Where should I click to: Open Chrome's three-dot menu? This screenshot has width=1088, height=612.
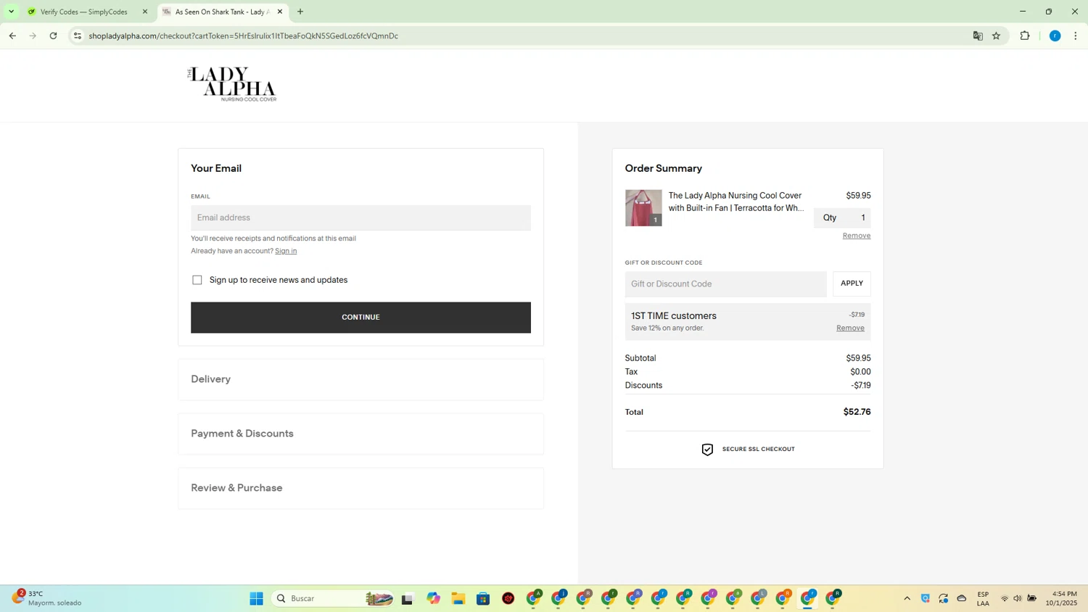coord(1076,36)
